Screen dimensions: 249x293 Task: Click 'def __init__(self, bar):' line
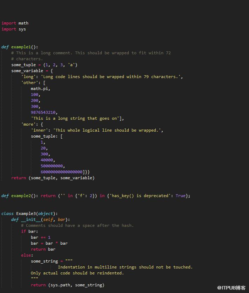(x=41, y=219)
